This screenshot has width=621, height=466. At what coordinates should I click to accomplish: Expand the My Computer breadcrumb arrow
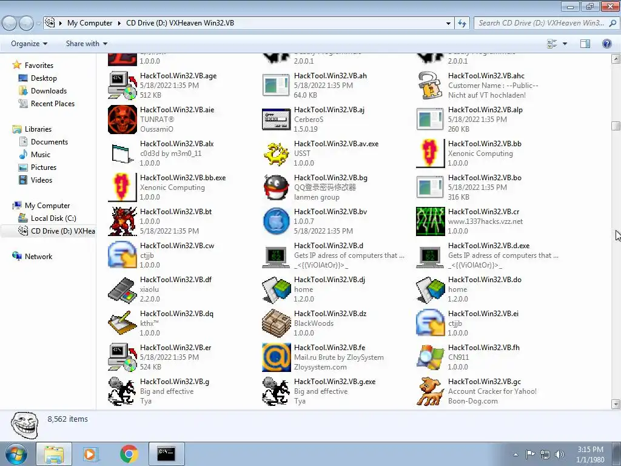click(119, 24)
